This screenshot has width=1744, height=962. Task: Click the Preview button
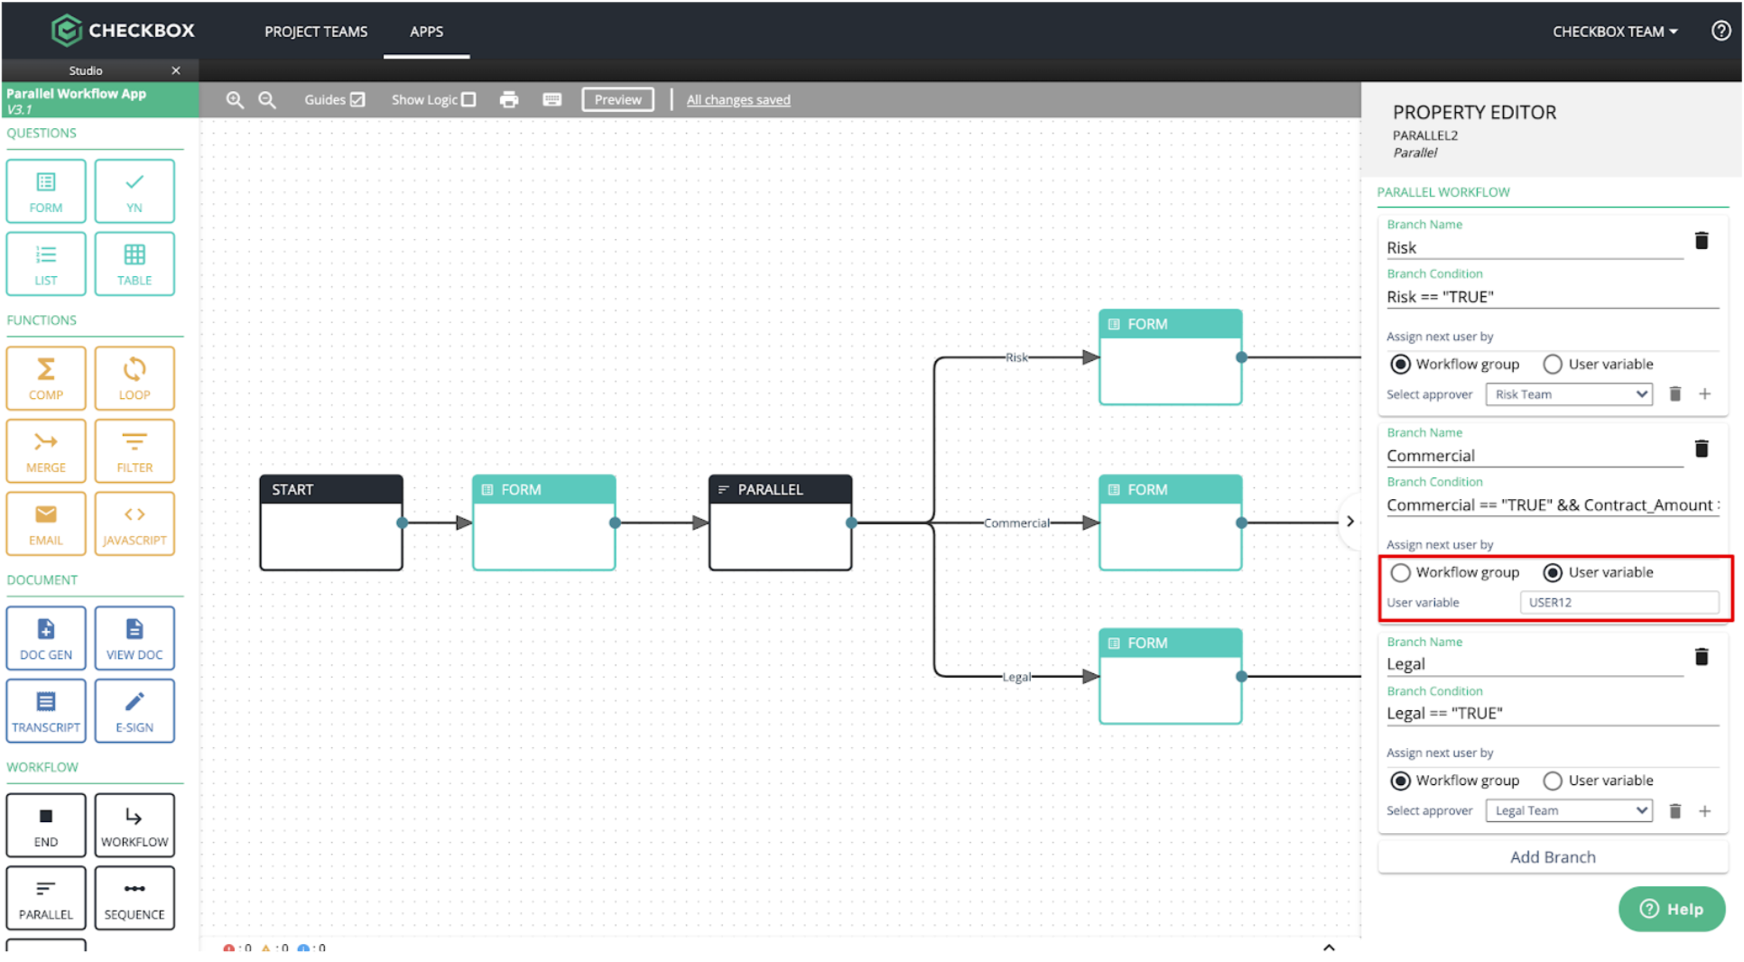[x=618, y=99]
